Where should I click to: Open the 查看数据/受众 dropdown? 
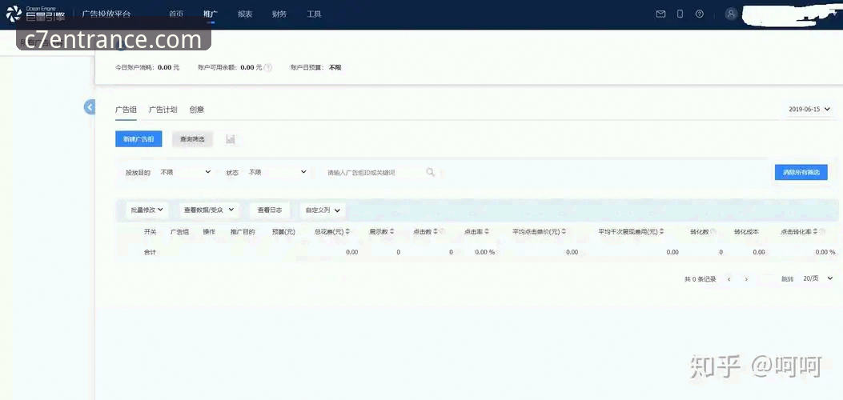209,210
